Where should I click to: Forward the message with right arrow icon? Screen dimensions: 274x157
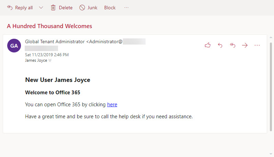[x=245, y=45]
